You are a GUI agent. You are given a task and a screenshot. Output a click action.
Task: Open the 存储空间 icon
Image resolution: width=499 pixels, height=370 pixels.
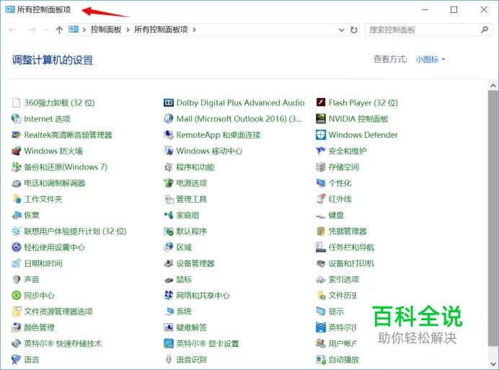[320, 167]
